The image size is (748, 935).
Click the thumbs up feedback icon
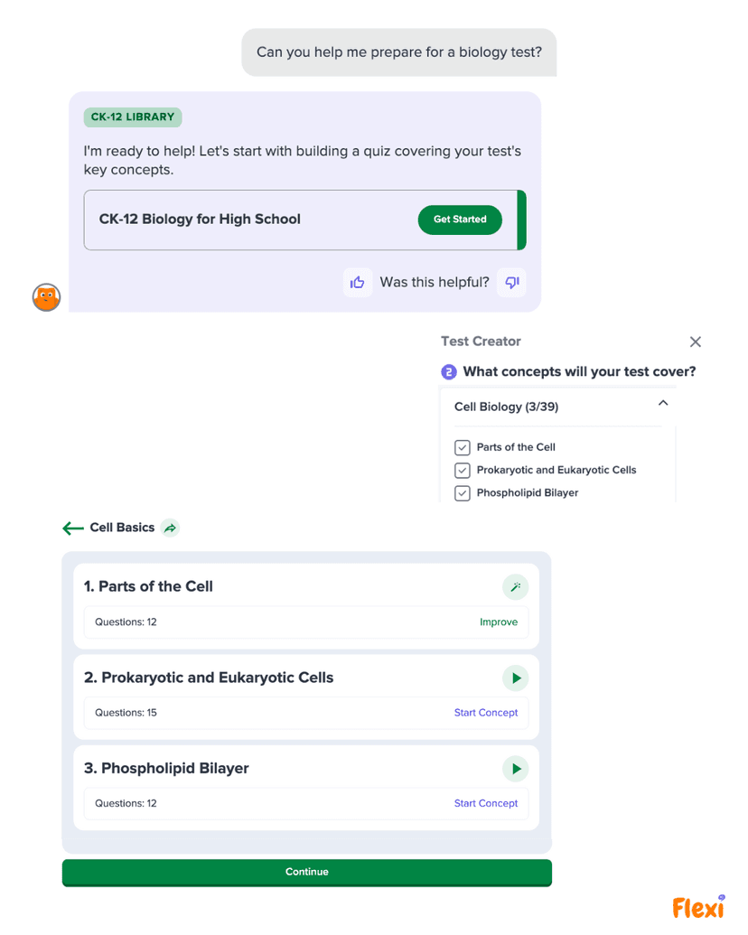point(358,282)
